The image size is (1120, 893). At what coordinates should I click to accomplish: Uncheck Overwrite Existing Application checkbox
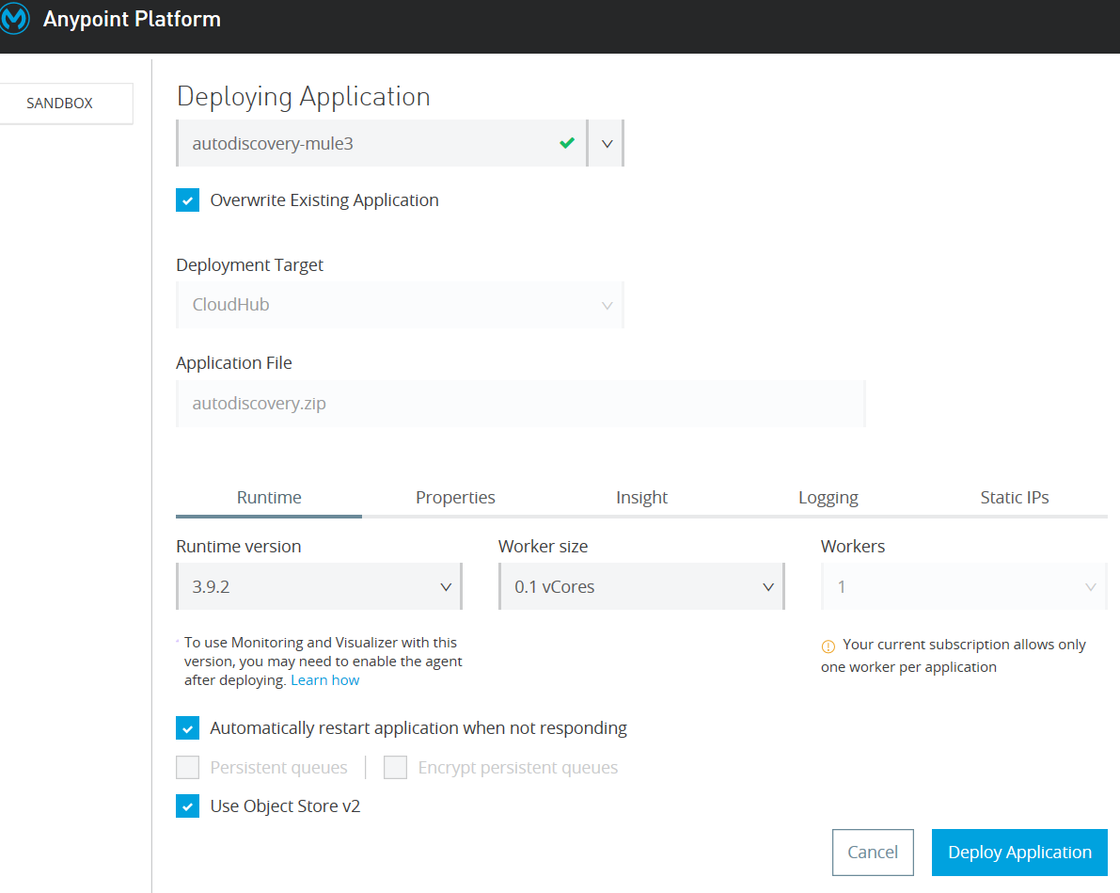[188, 200]
